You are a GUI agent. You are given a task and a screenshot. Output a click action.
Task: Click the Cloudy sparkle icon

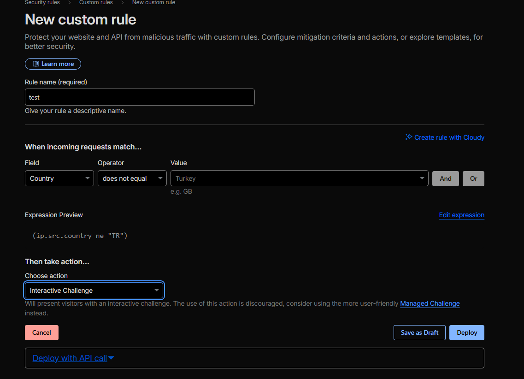(409, 137)
